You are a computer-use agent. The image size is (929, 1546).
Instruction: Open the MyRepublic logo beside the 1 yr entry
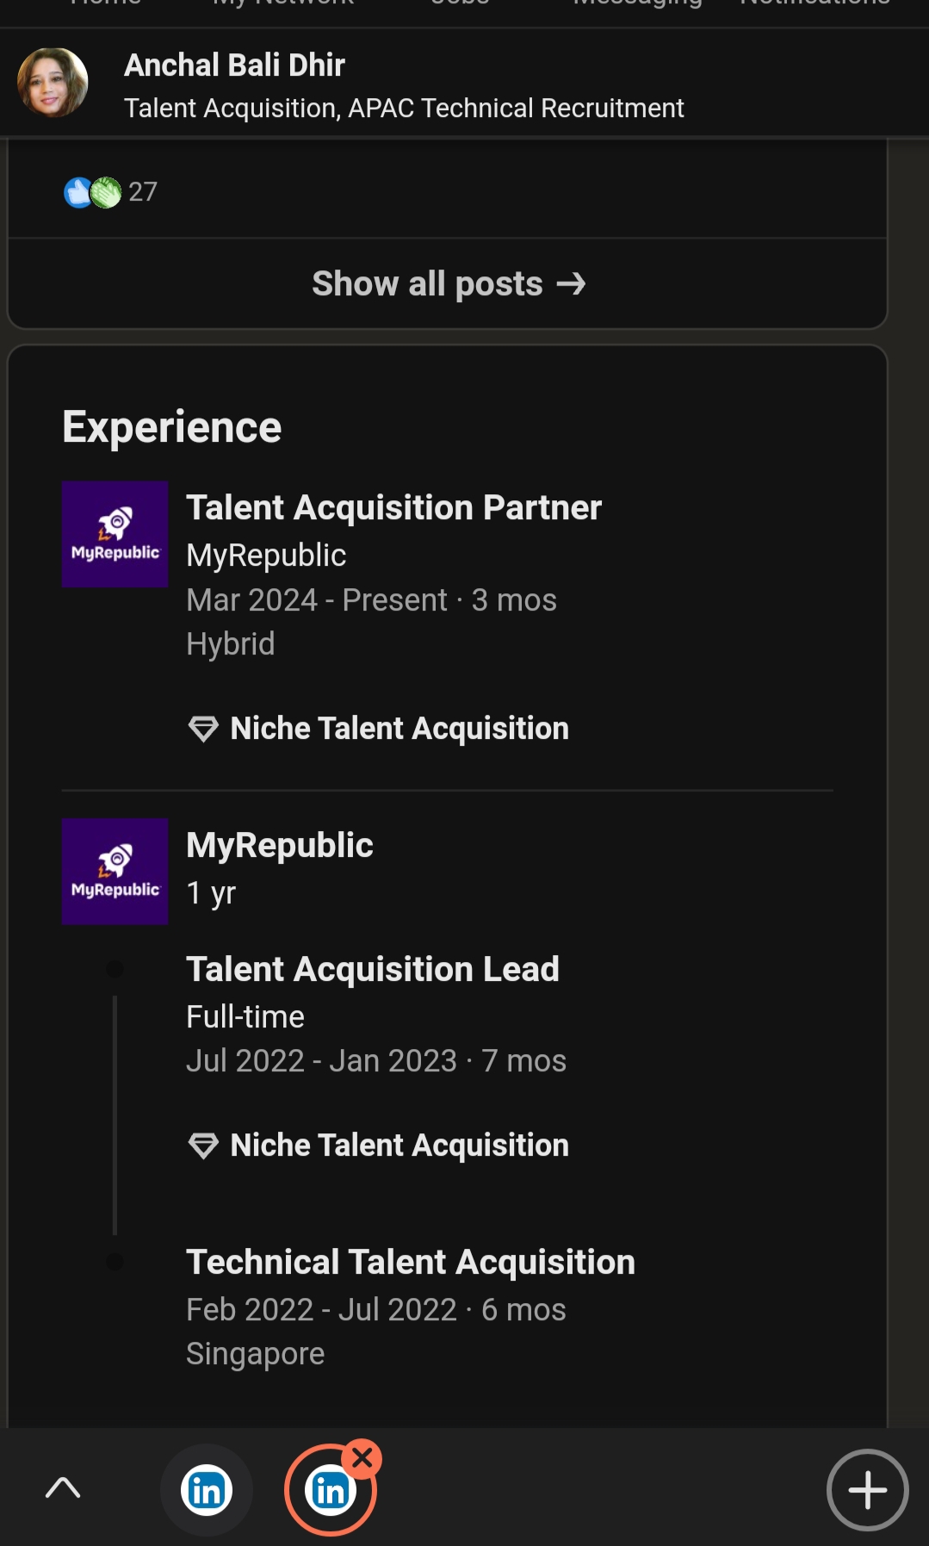[115, 872]
